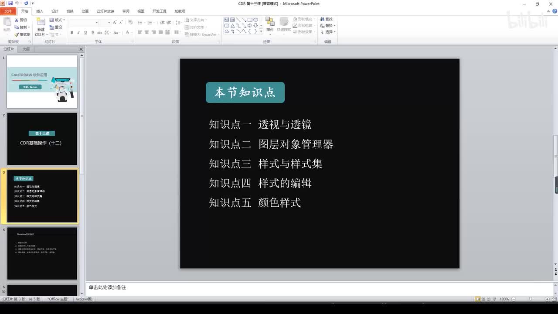Open the 动画 (Animations) ribbon tab
558x314 pixels.
[x=85, y=11]
